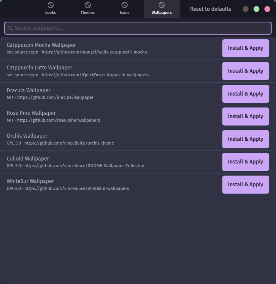Screen dimensions: 276x284
Task: Click Reset to defaults
Action: [211, 9]
